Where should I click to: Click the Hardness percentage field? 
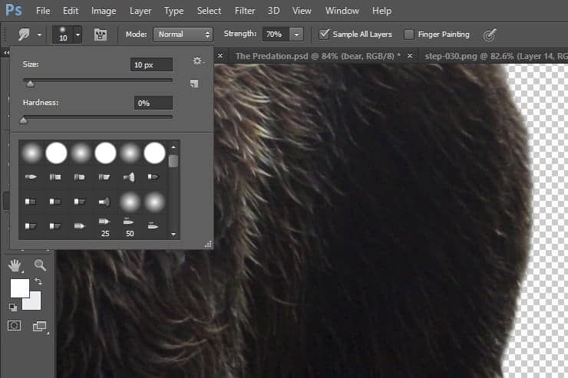154,103
